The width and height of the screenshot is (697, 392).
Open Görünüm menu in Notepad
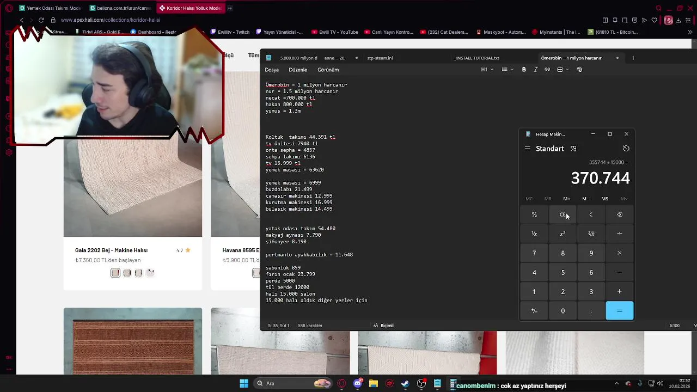(328, 70)
